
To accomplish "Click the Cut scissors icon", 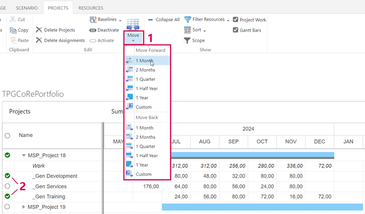I will 12,20.
